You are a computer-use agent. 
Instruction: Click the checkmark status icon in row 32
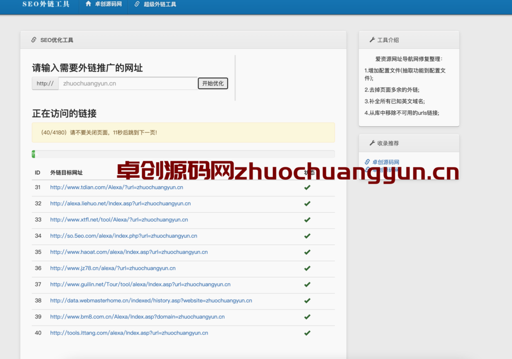307,203
